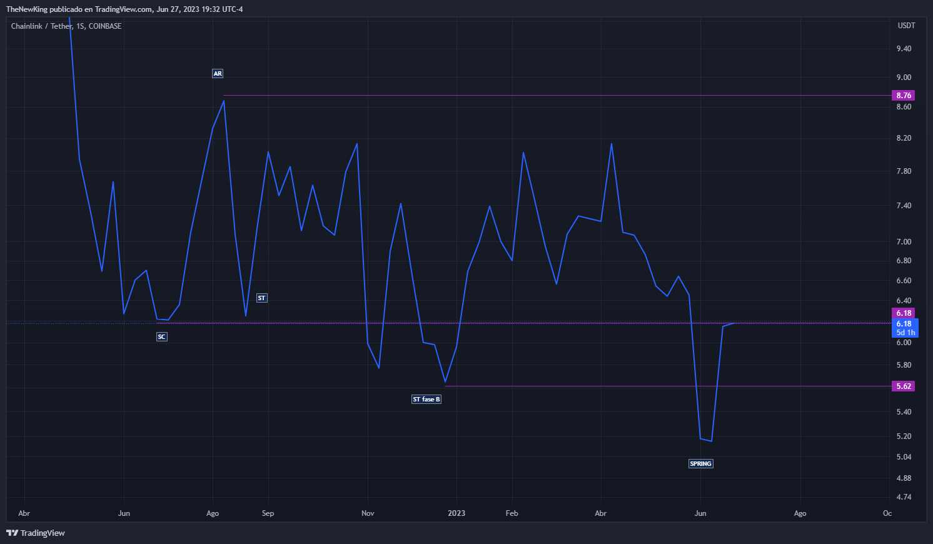Click the Chainlink / Tether symbol title
Image resolution: width=933 pixels, height=544 pixels.
[x=66, y=26]
